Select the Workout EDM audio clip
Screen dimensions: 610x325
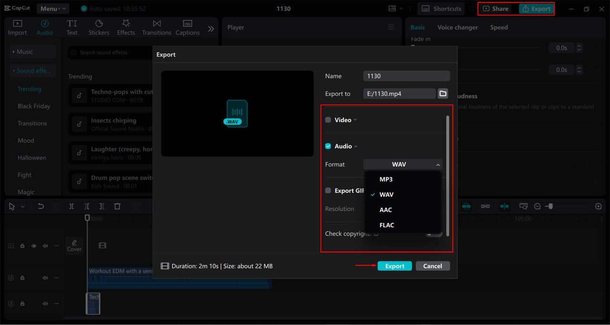tap(180, 278)
